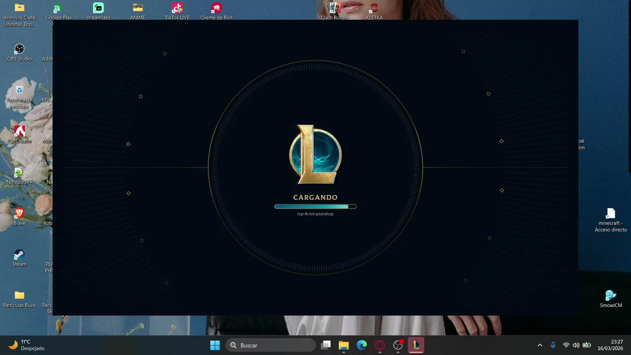
Task: Open the ANIME folder on desktop
Action: pyautogui.click(x=138, y=11)
